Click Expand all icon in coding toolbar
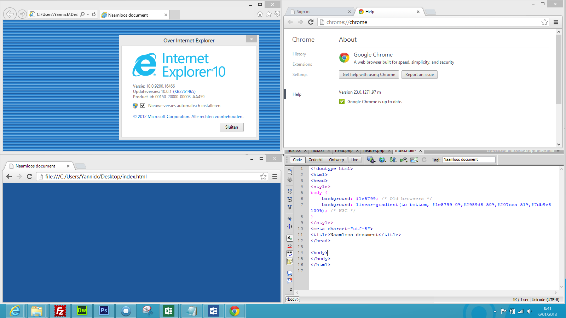 click(290, 207)
